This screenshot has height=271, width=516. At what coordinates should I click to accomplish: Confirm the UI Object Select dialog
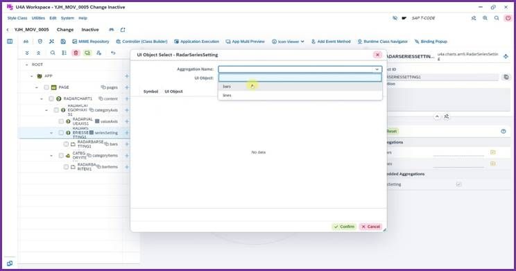[x=344, y=227]
